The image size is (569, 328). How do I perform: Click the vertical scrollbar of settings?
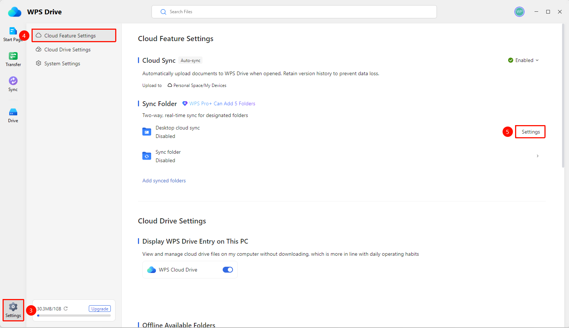click(563, 96)
